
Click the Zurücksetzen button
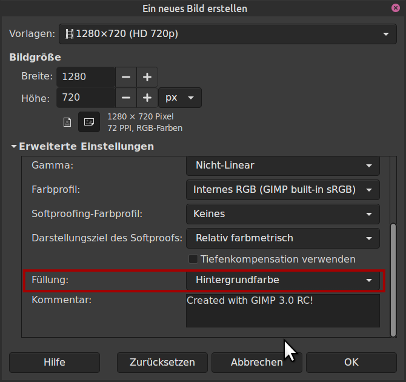pyautogui.click(x=162, y=363)
